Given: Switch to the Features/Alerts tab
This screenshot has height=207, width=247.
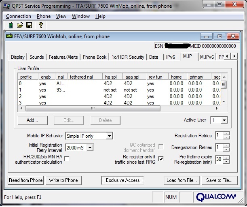Looking at the screenshot, I should point(63,57).
